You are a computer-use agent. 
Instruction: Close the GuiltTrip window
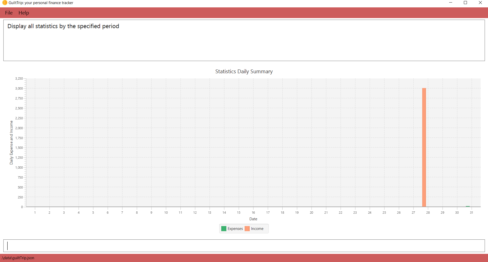(x=480, y=3)
